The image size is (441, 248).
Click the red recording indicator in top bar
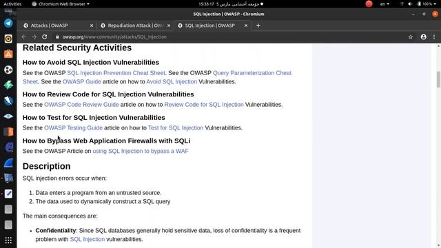[369, 4]
